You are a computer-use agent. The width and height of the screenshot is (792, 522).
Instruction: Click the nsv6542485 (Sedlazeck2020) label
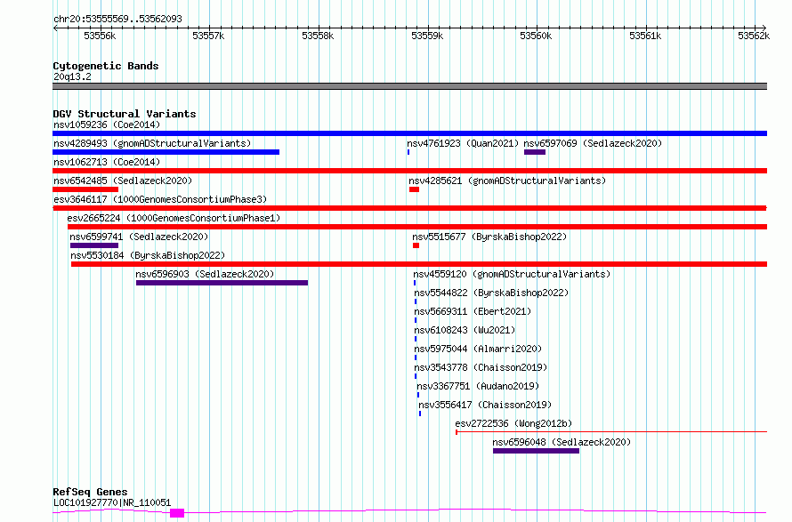tap(123, 181)
